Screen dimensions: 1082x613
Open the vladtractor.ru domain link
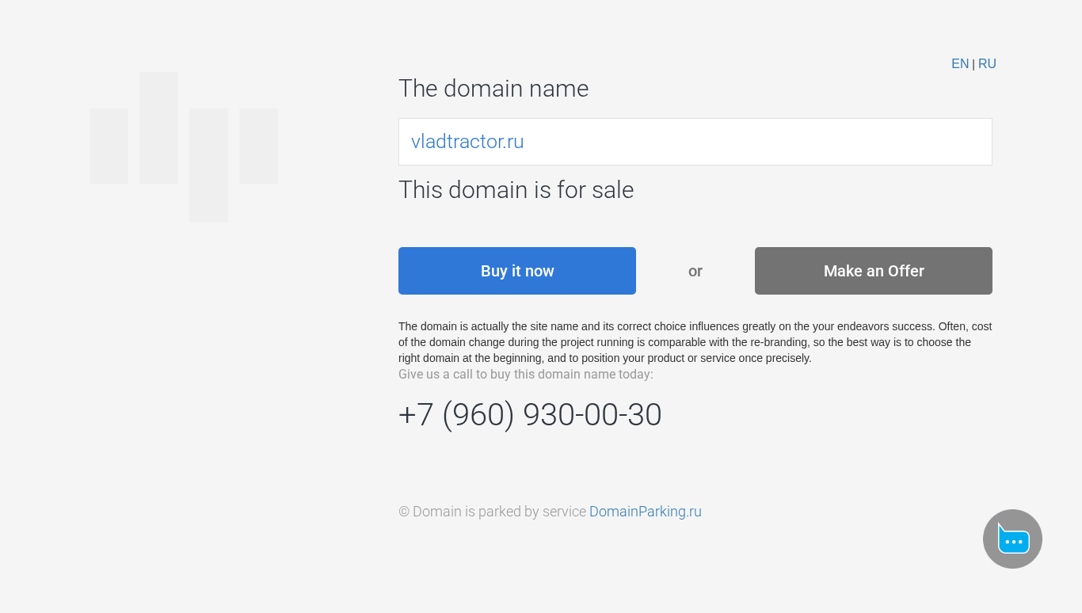[467, 142]
